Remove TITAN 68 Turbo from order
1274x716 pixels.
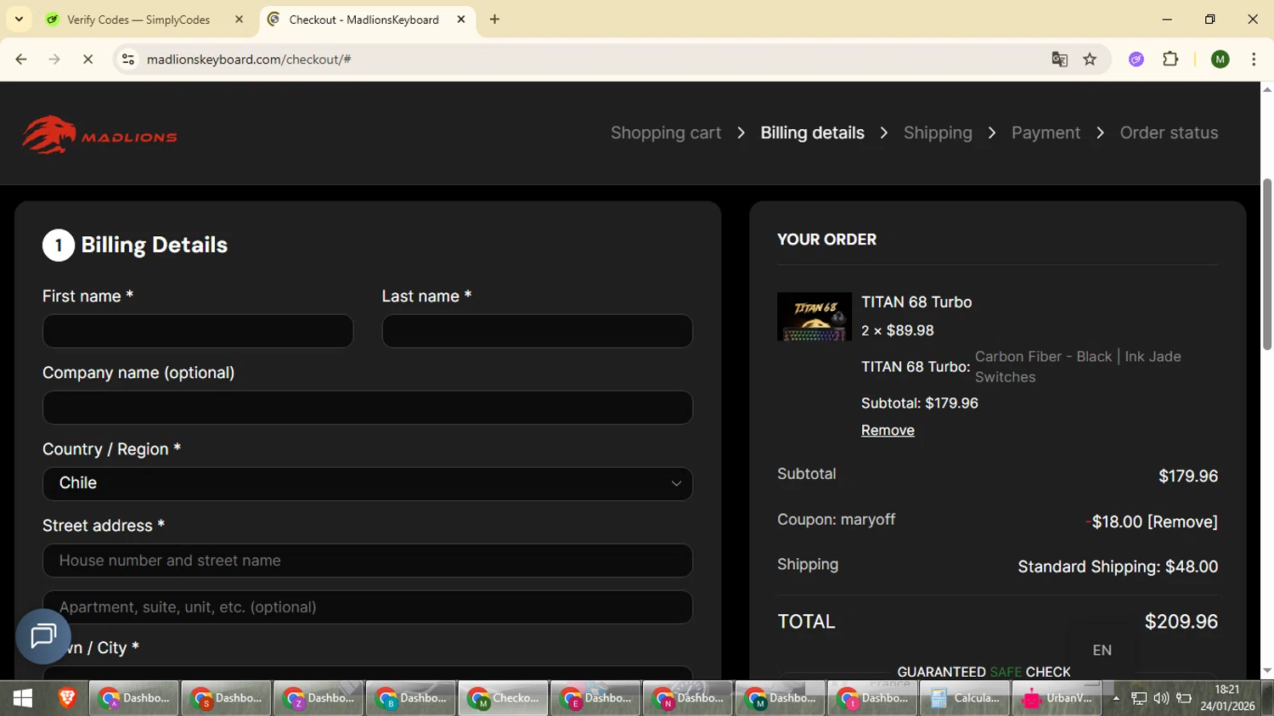tap(888, 430)
